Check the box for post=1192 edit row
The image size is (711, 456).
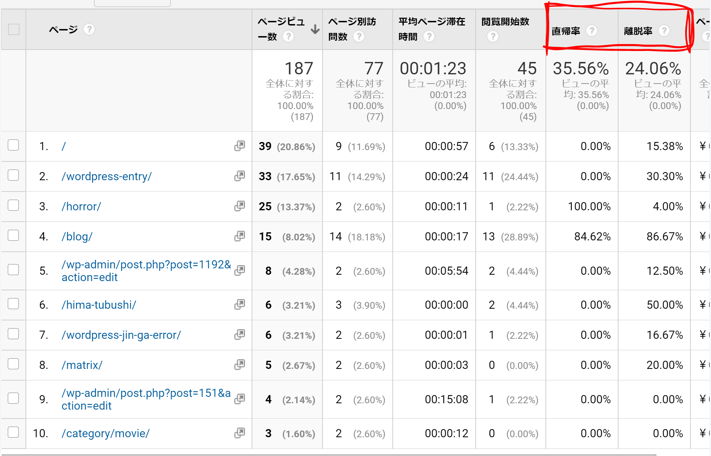click(x=13, y=270)
